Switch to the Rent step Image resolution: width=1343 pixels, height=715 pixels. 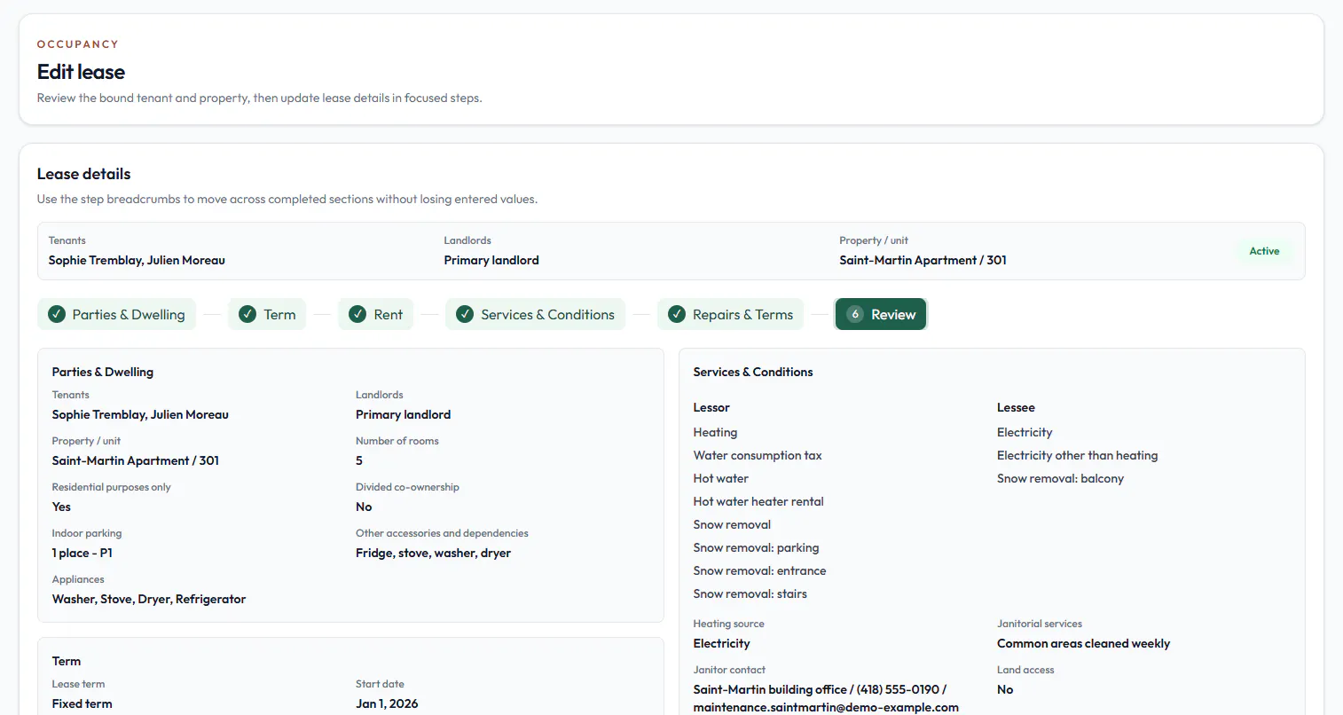click(x=376, y=314)
